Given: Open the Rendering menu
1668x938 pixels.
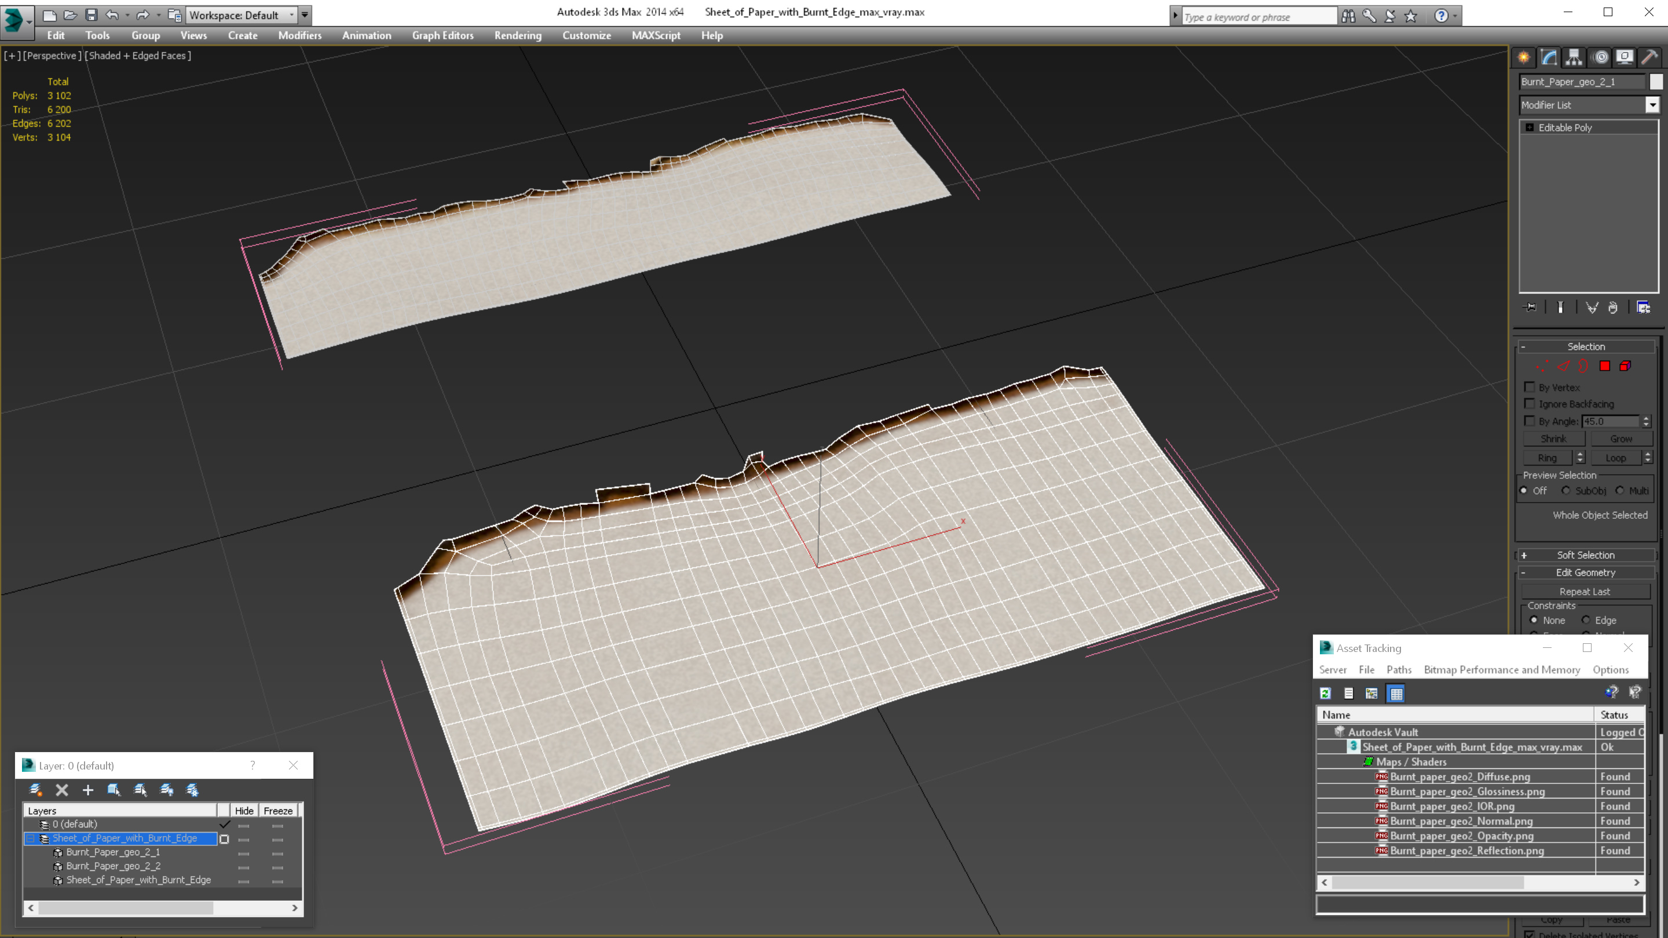Looking at the screenshot, I should (x=517, y=35).
